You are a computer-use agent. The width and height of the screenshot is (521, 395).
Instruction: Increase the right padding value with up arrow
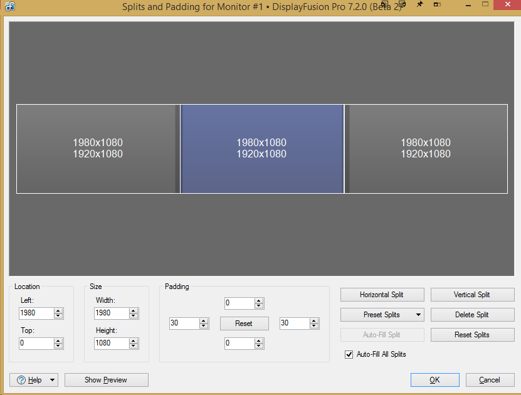coord(314,320)
